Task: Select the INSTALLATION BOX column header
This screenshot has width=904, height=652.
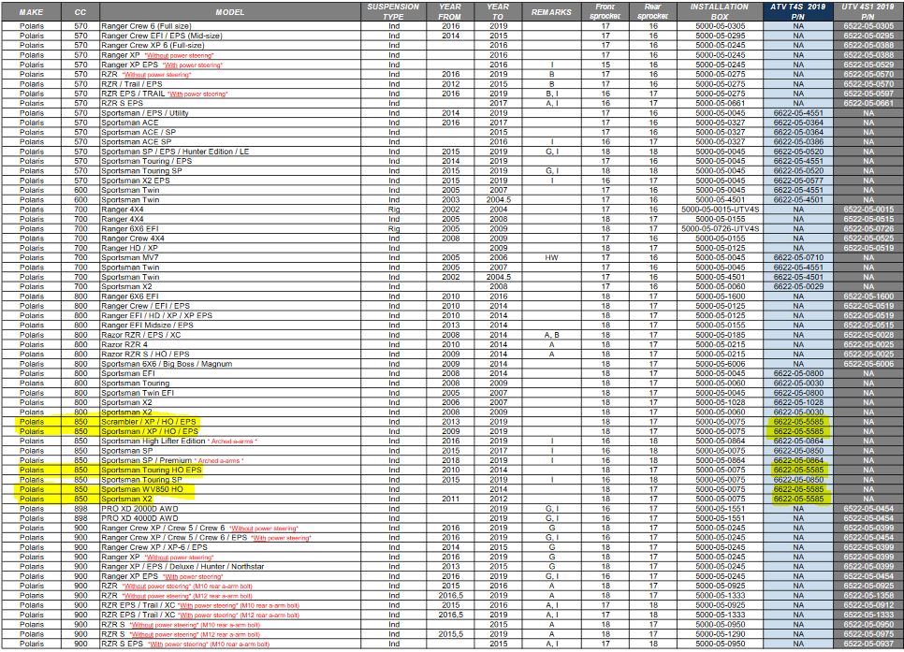Action: (720, 11)
